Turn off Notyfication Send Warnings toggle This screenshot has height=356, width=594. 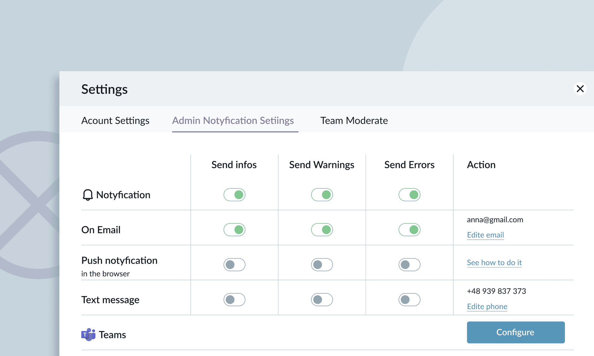[322, 195]
